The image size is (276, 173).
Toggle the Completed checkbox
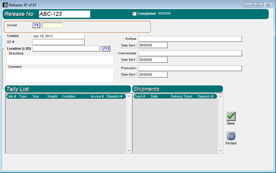click(135, 14)
